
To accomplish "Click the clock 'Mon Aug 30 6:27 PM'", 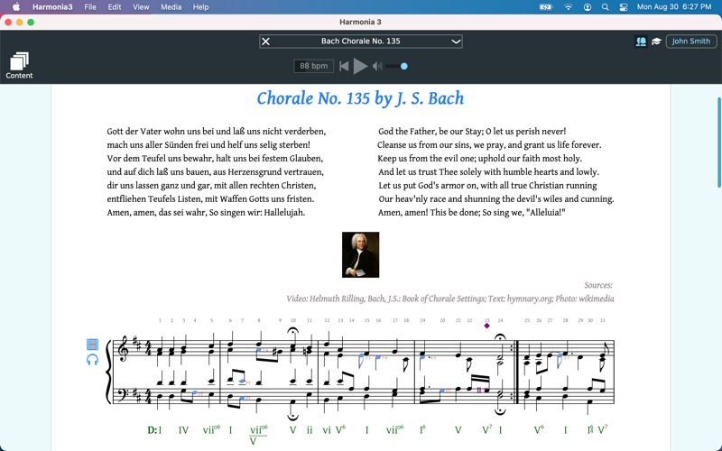I will tap(673, 7).
